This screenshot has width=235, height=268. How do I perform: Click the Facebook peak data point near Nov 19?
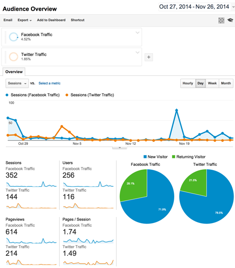(x=177, y=111)
